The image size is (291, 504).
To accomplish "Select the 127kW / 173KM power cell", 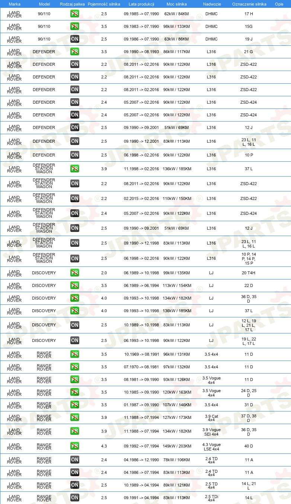I will tap(177, 417).
